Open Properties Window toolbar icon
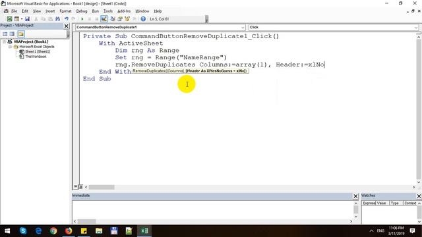The image size is (422, 237). pos(120,19)
